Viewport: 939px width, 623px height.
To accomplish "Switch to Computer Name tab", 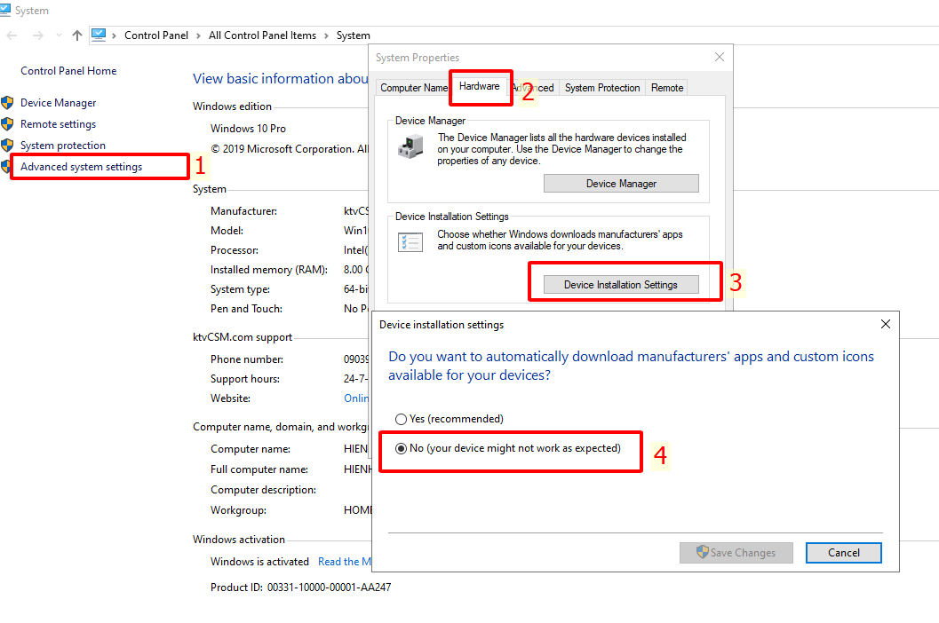I will coord(413,88).
